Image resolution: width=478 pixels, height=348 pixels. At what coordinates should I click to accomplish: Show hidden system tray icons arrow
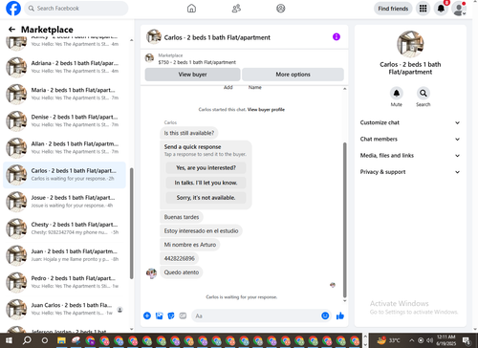411,340
